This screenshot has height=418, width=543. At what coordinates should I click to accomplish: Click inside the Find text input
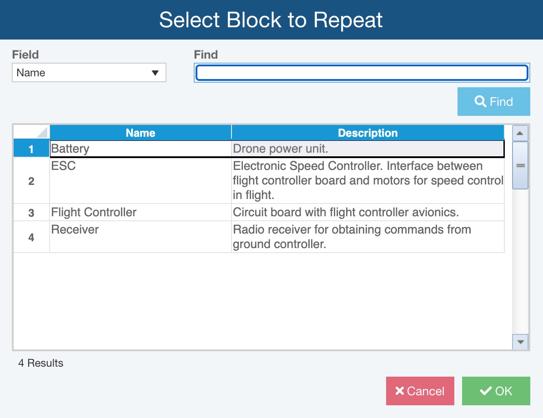tap(362, 72)
